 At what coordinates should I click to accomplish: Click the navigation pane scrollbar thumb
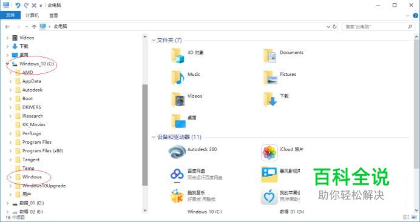pyautogui.click(x=145, y=135)
